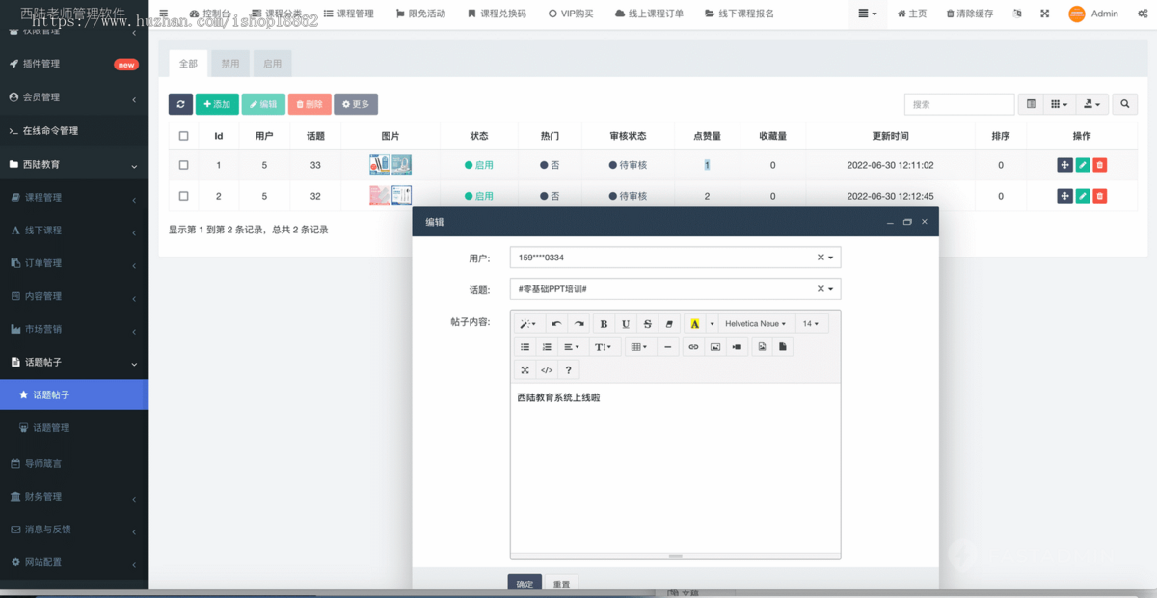
Task: Toggle bold formatting in the post editor
Action: (604, 324)
